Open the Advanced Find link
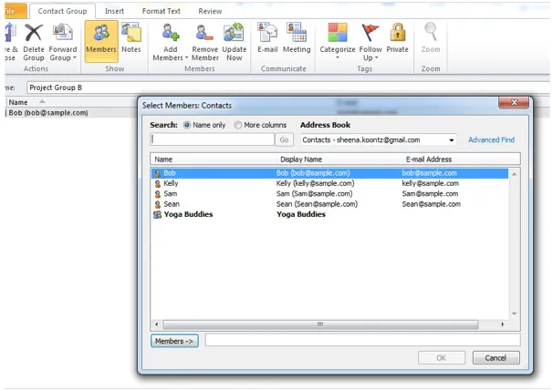The width and height of the screenshot is (553, 391). (x=491, y=140)
